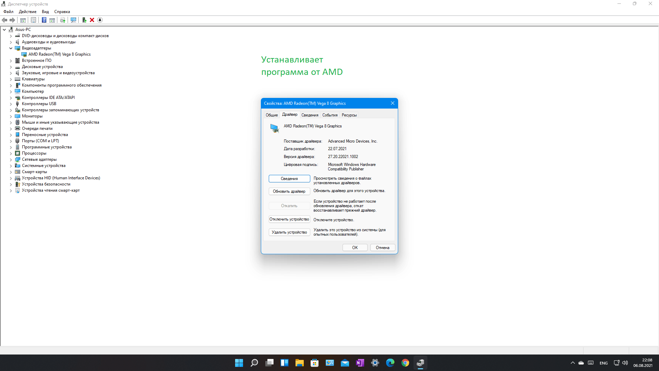The image size is (659, 371).
Task: Click the Отмена button
Action: (383, 248)
